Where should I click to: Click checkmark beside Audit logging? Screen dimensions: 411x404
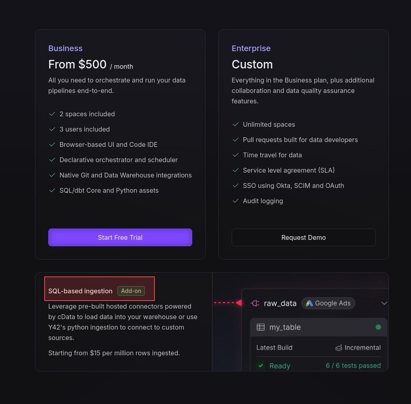(236, 201)
